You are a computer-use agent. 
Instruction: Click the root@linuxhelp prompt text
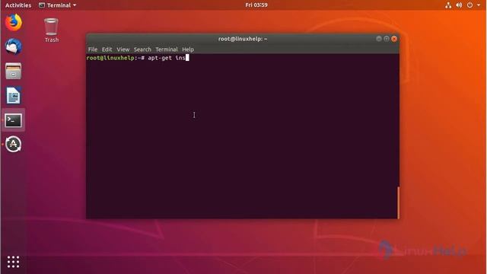(x=110, y=58)
